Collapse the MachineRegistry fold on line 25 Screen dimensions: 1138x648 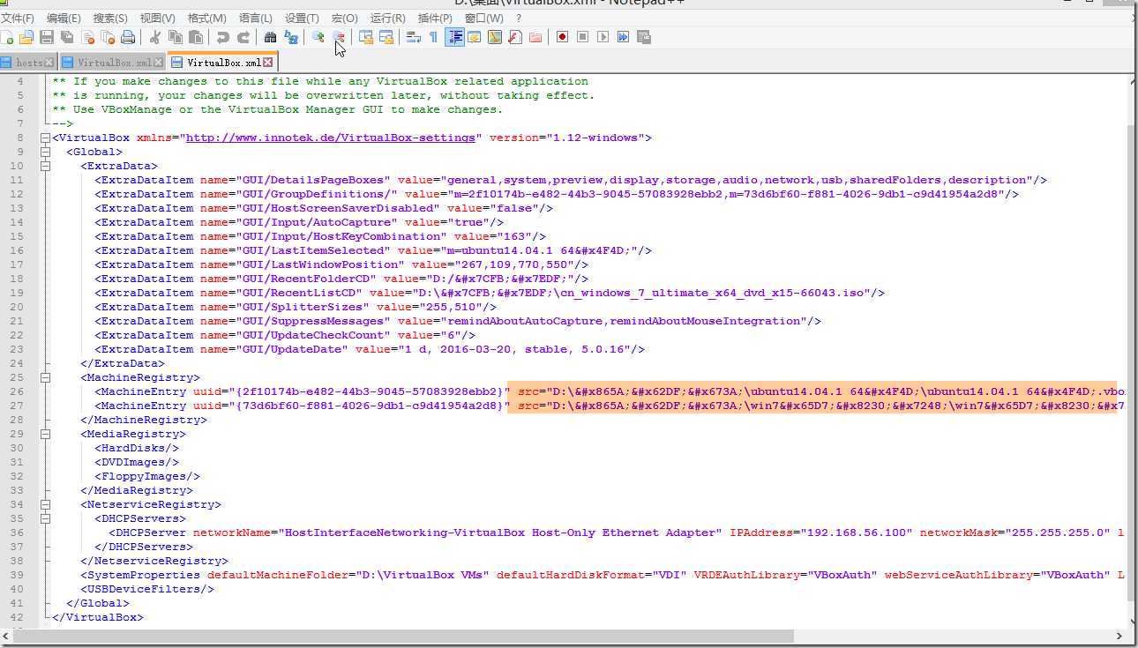45,377
